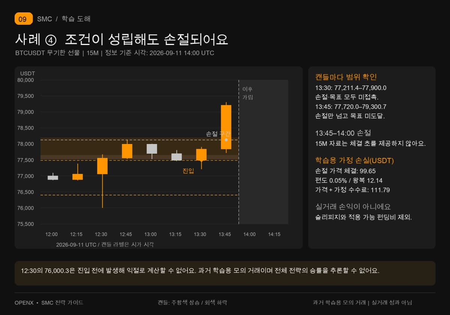Click the footer 'OPENX • SMC 전략 가이드'
The width and height of the screenshot is (450, 315).
[49, 303]
